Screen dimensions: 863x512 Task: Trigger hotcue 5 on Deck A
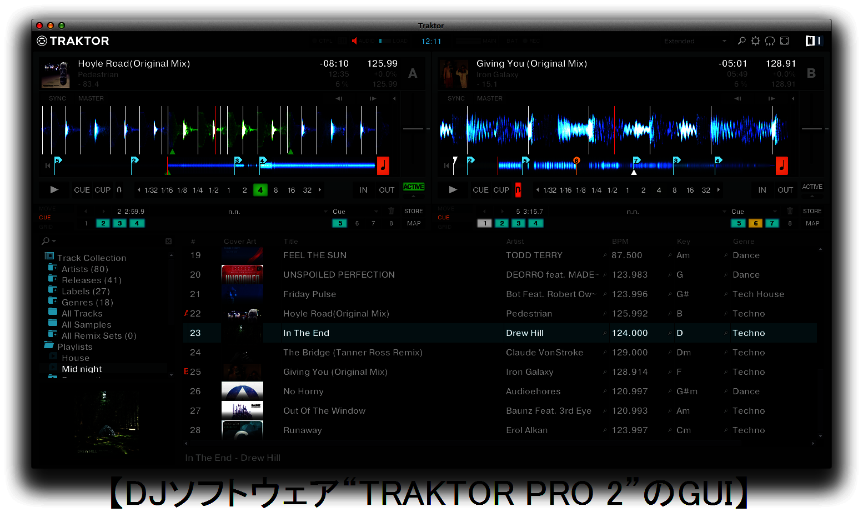340,223
